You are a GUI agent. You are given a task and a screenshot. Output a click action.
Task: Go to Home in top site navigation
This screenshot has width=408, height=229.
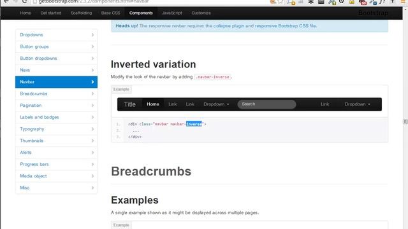[x=25, y=13]
